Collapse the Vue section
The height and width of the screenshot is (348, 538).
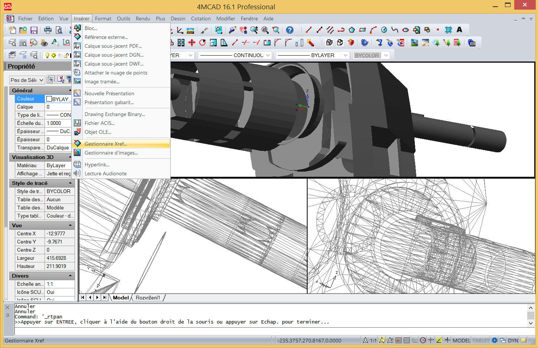pyautogui.click(x=70, y=225)
